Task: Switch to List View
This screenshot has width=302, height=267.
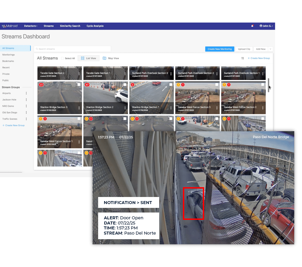Action: point(88,58)
